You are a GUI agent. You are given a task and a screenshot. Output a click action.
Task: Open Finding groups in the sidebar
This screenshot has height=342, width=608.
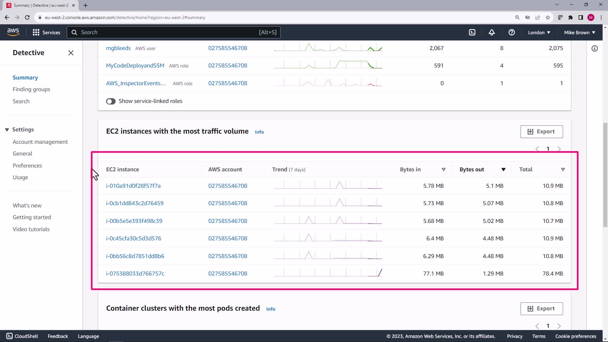(x=31, y=89)
